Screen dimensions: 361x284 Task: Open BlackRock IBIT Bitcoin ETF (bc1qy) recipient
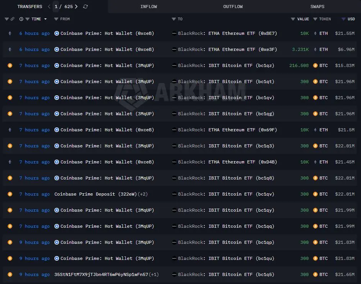click(x=226, y=210)
